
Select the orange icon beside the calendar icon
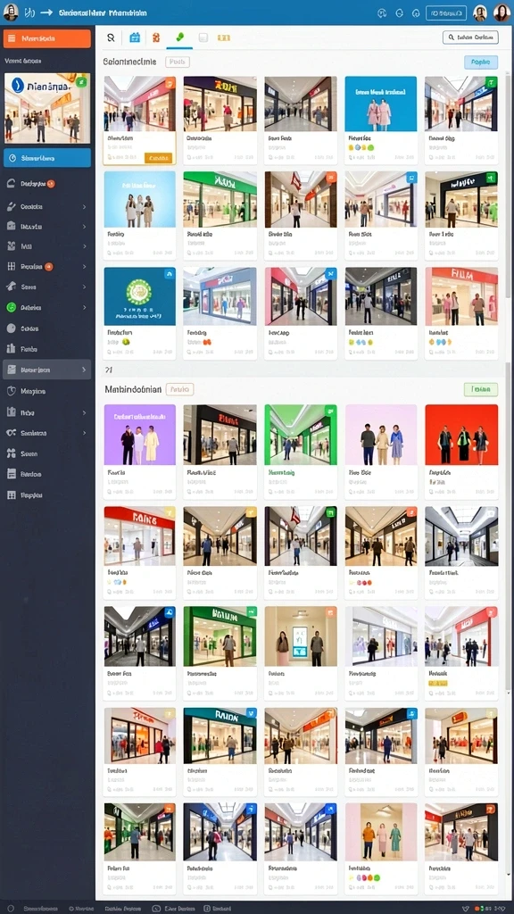tap(155, 37)
